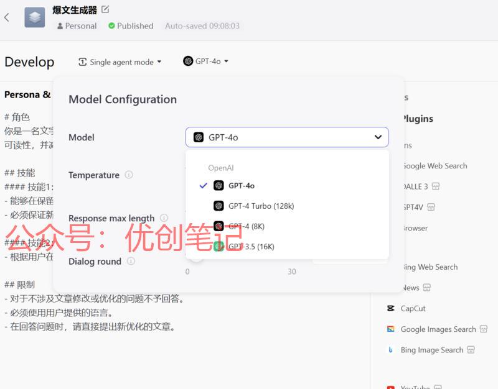Edit the bot name with pencil icon
Viewport: 498px width, 389px height.
point(105,9)
